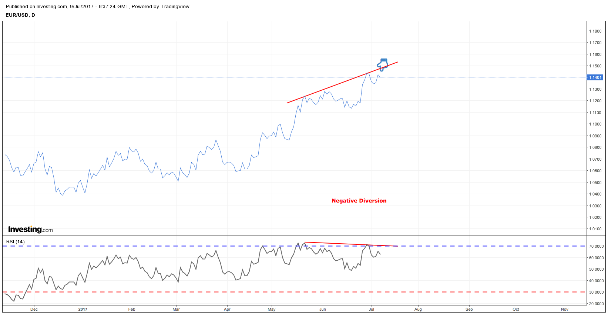The image size is (608, 314).
Task: Click the 1.0500 price axis label
Action: coord(595,183)
